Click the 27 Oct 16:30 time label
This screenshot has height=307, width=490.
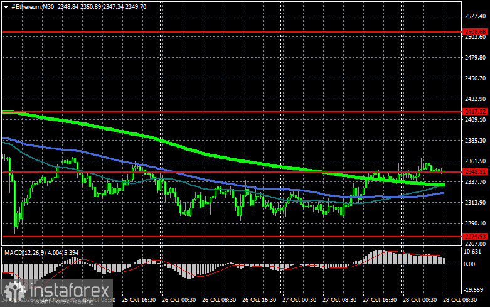[380, 300]
